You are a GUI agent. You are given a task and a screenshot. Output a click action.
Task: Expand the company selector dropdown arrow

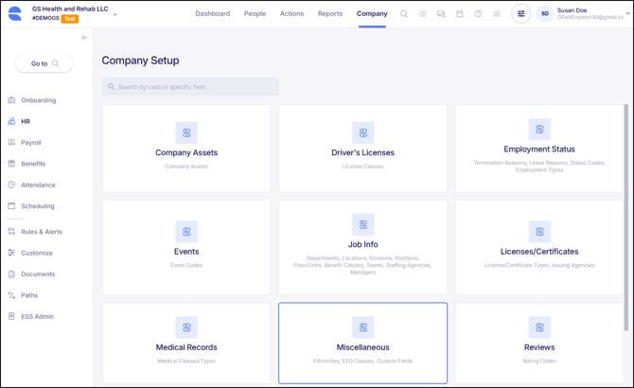click(x=115, y=14)
